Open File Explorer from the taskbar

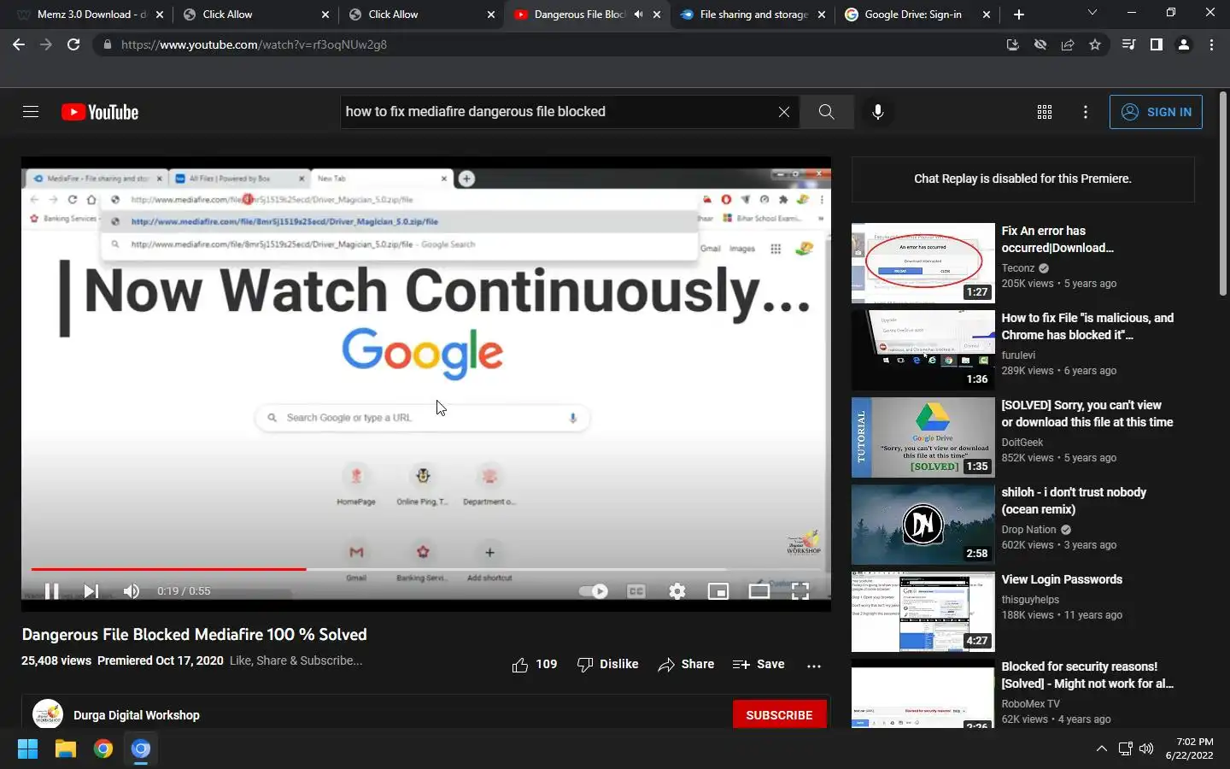click(x=66, y=749)
